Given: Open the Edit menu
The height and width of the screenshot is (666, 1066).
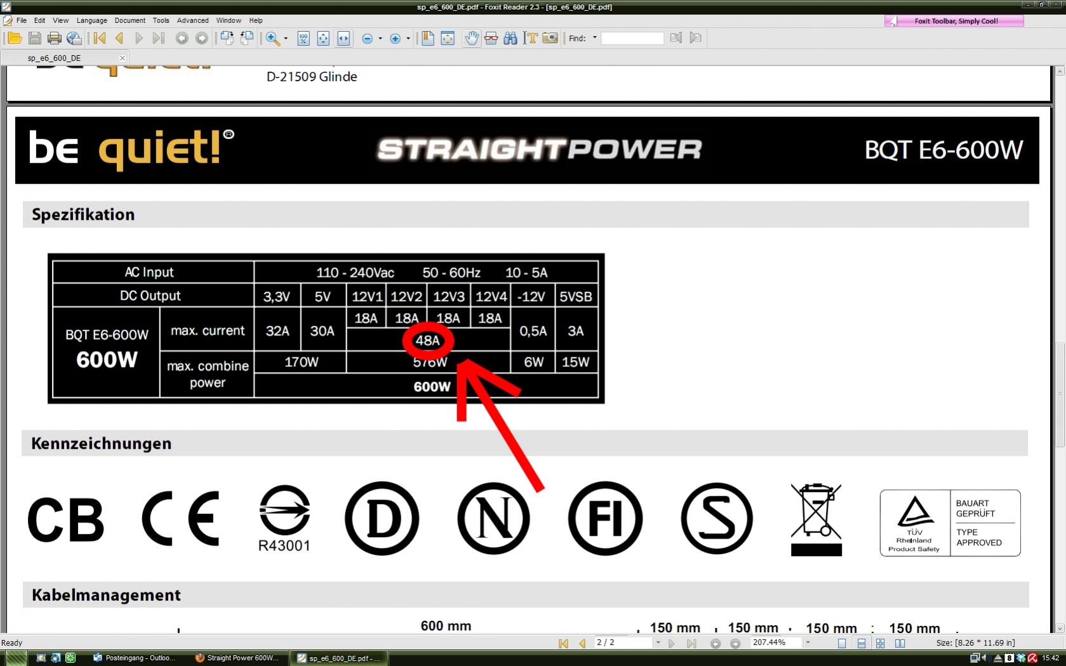Looking at the screenshot, I should (39, 20).
